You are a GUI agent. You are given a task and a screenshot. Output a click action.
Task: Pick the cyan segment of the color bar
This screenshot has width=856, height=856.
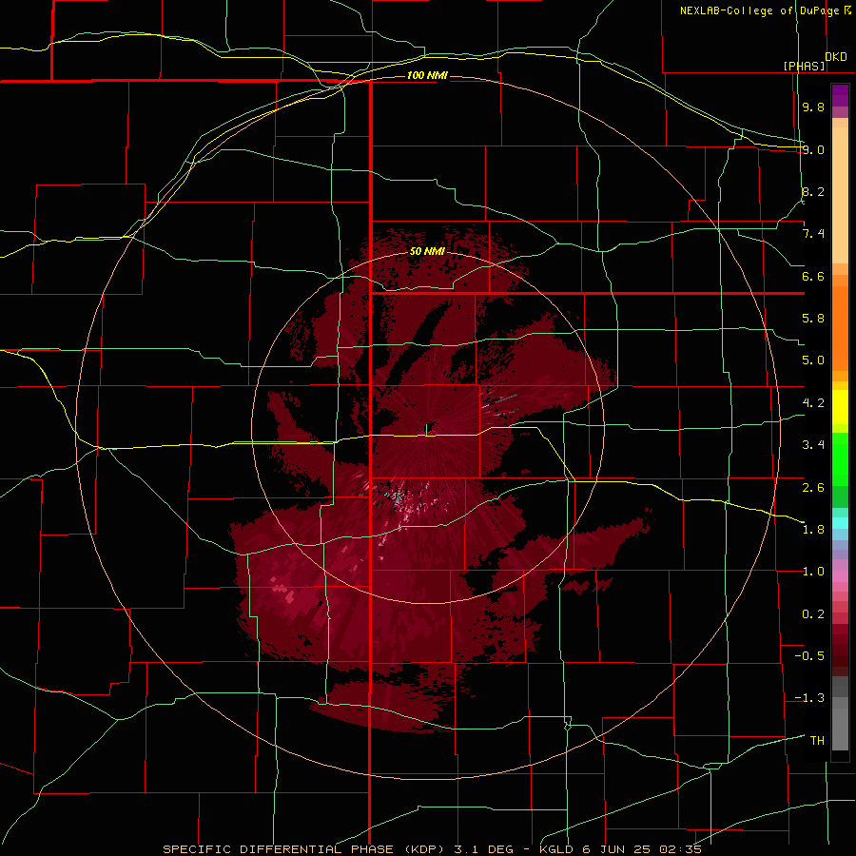click(840, 523)
